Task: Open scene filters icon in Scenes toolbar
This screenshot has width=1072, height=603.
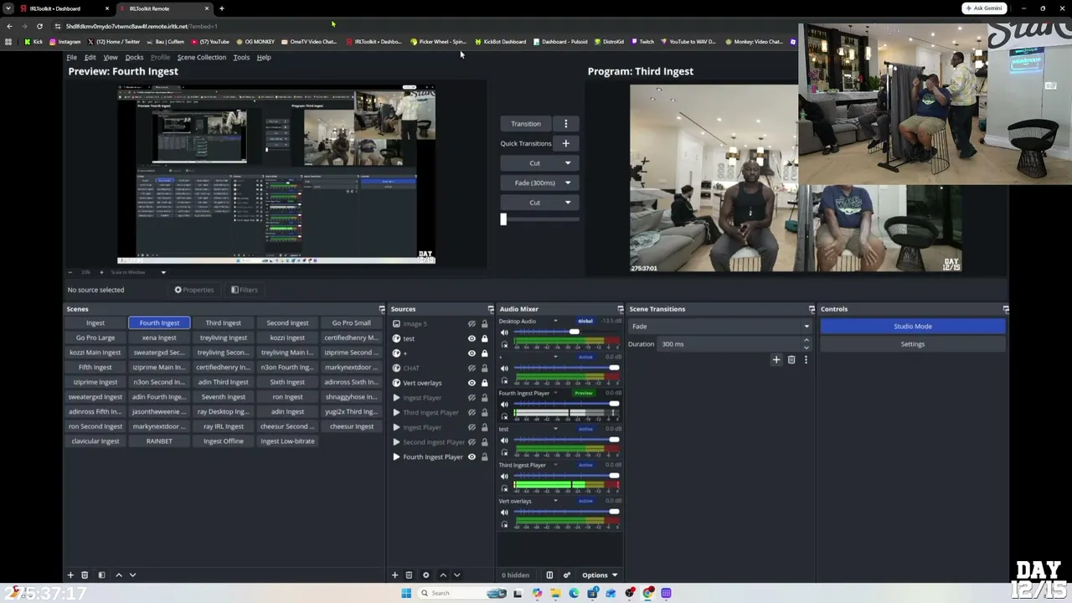Action: (101, 575)
